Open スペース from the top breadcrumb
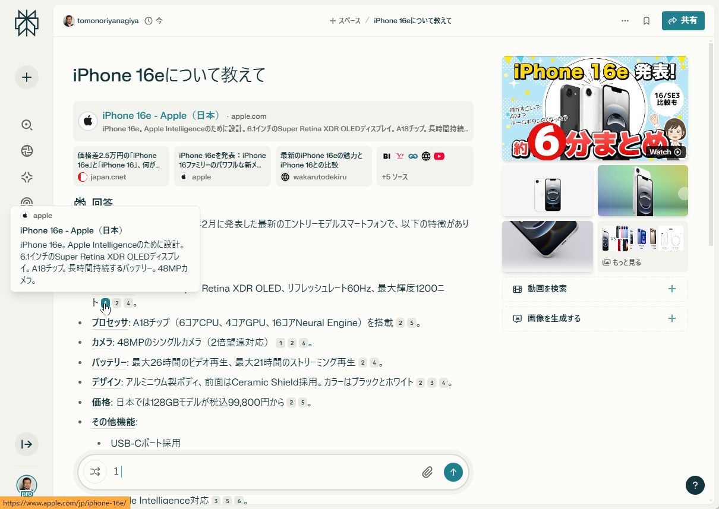Screen dimensions: 719x509 (345, 20)
